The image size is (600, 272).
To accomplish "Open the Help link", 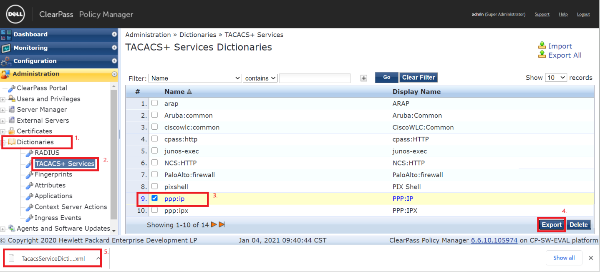I will pyautogui.click(x=563, y=14).
